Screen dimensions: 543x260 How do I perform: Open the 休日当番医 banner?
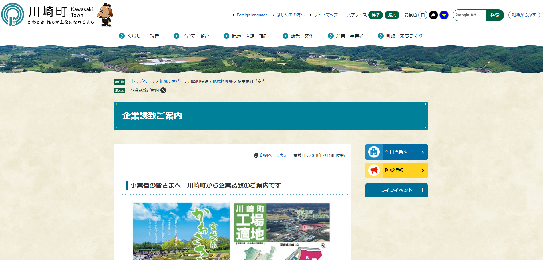tap(397, 152)
